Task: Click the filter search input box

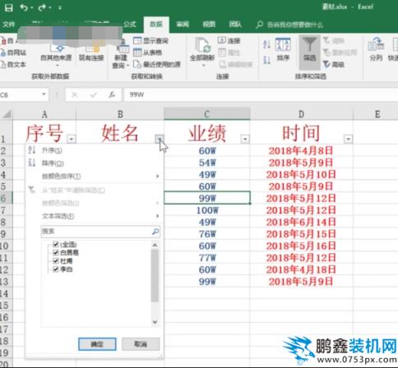Action: (x=100, y=232)
